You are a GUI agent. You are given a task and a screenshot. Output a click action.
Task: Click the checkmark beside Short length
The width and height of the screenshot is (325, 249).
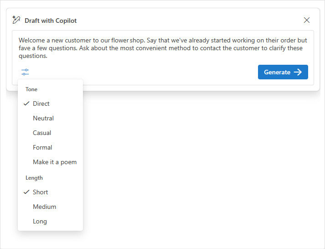26,192
